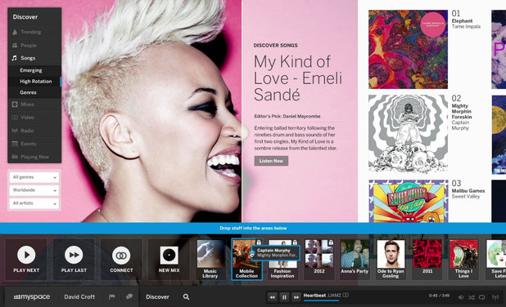Open the 2011 mix tile
Viewport: 506px width, 307px height.
427,259
